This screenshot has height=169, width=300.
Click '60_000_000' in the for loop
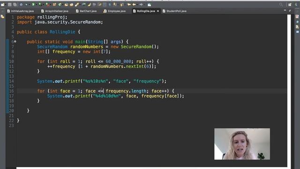pos(118,61)
